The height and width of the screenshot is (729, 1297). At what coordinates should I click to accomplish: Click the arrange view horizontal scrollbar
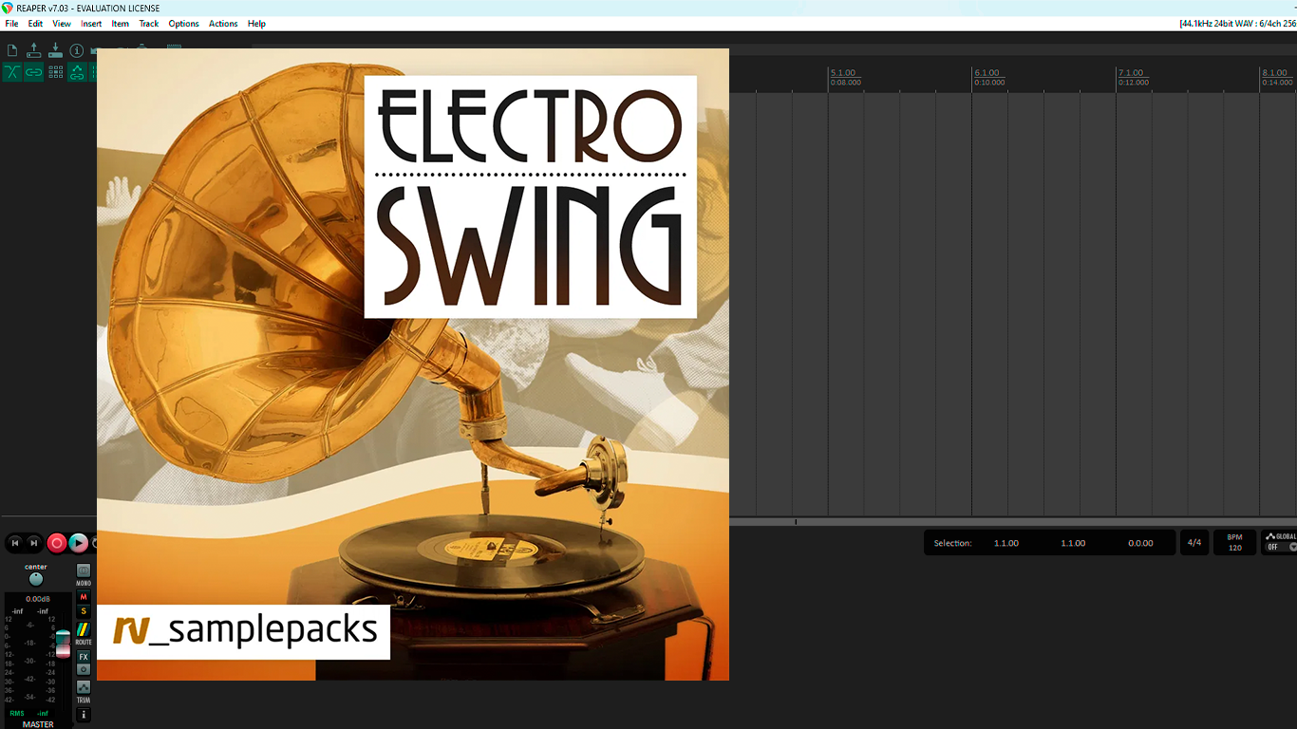(1013, 521)
